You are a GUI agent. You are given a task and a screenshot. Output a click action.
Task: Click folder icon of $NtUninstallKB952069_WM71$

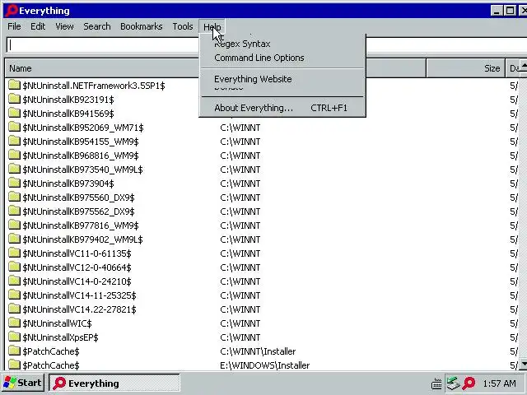click(x=15, y=127)
